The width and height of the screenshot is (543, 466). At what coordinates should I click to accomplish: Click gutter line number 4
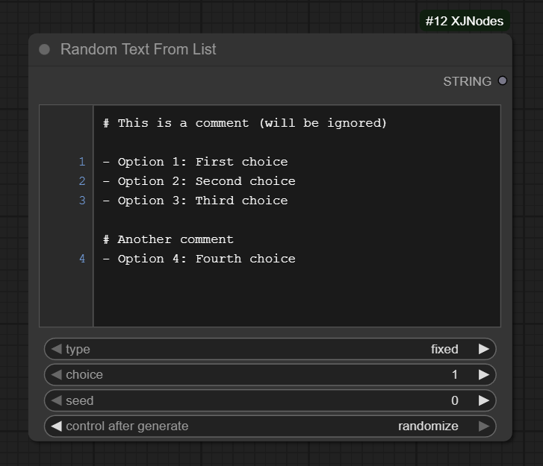click(82, 259)
